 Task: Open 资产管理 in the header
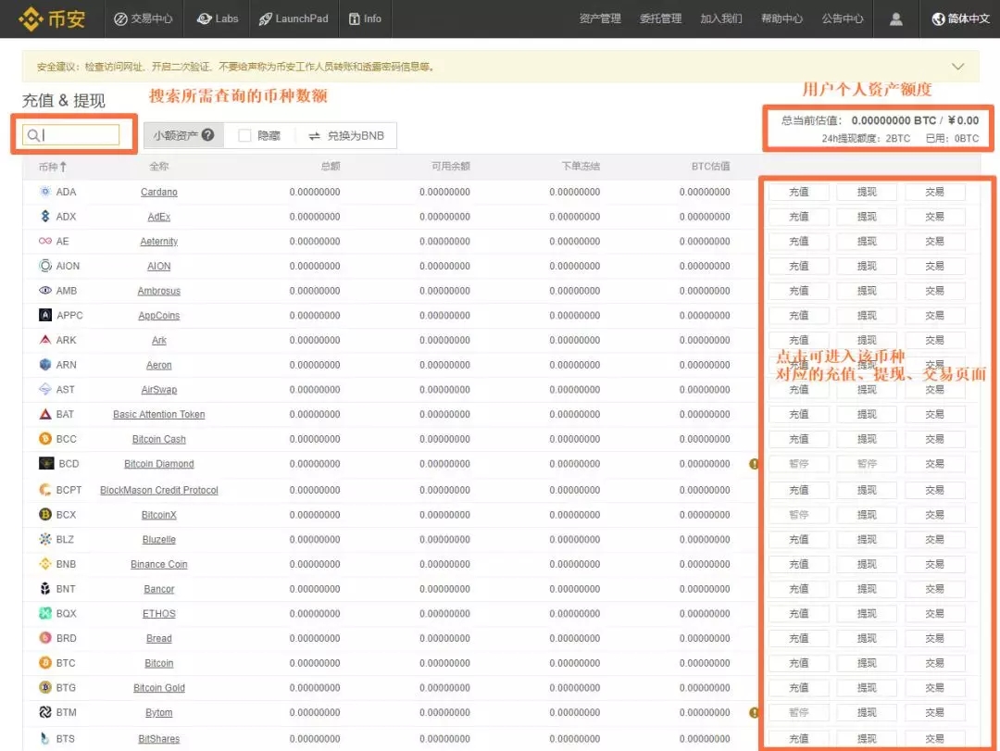[600, 19]
